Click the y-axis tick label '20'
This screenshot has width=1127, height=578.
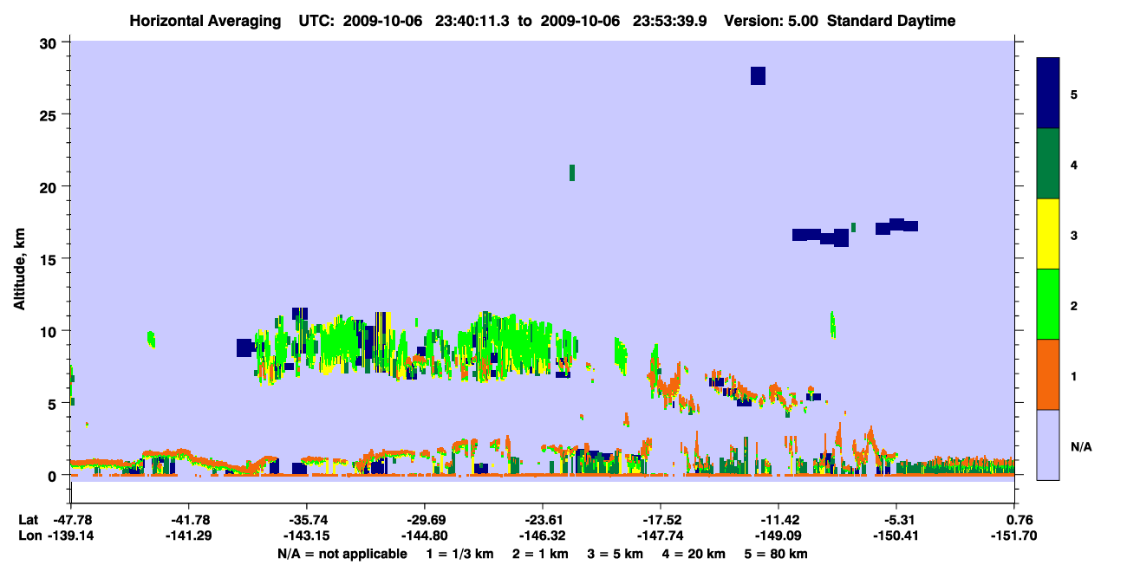tap(50, 187)
